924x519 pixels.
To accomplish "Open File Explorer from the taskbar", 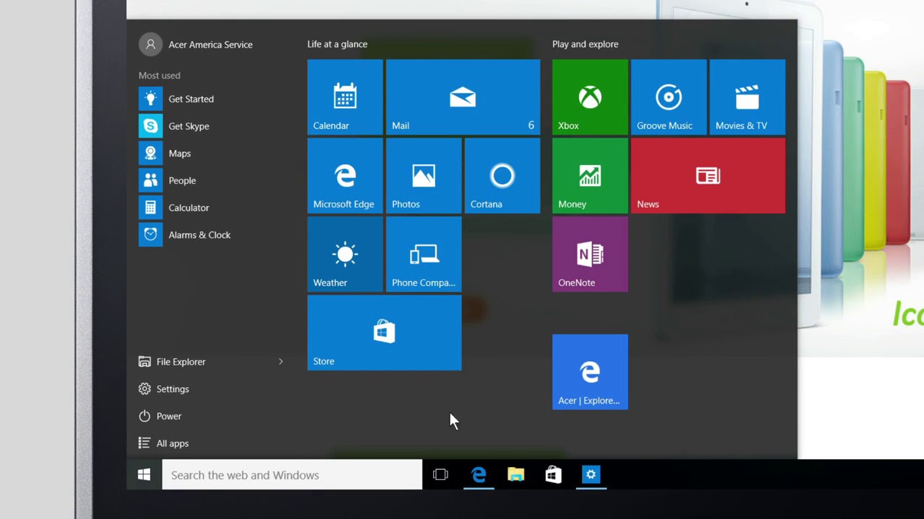I will point(515,475).
